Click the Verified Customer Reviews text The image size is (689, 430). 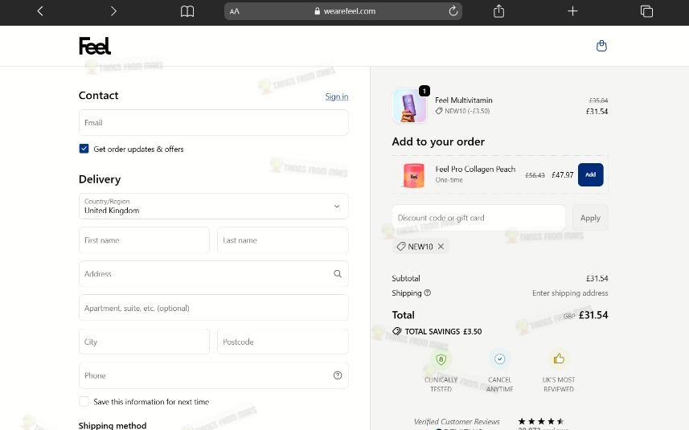[457, 422]
